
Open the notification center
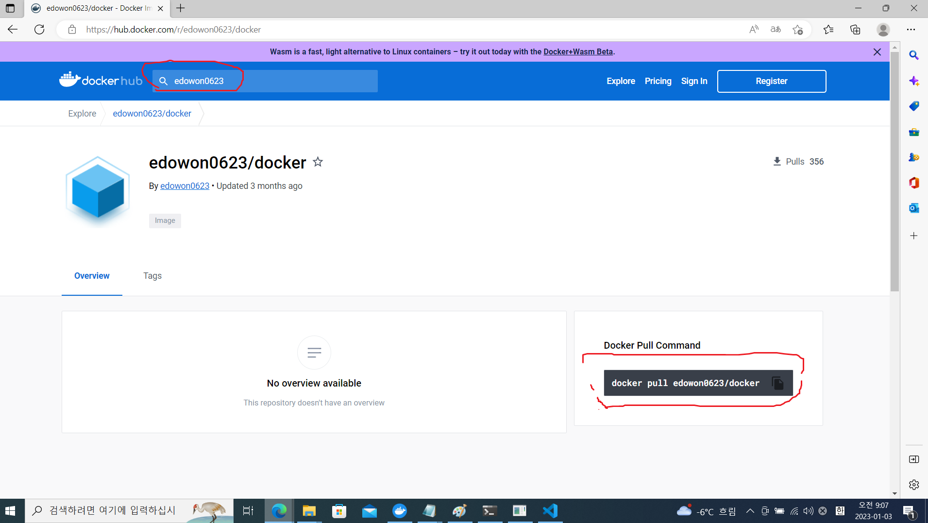(x=909, y=511)
